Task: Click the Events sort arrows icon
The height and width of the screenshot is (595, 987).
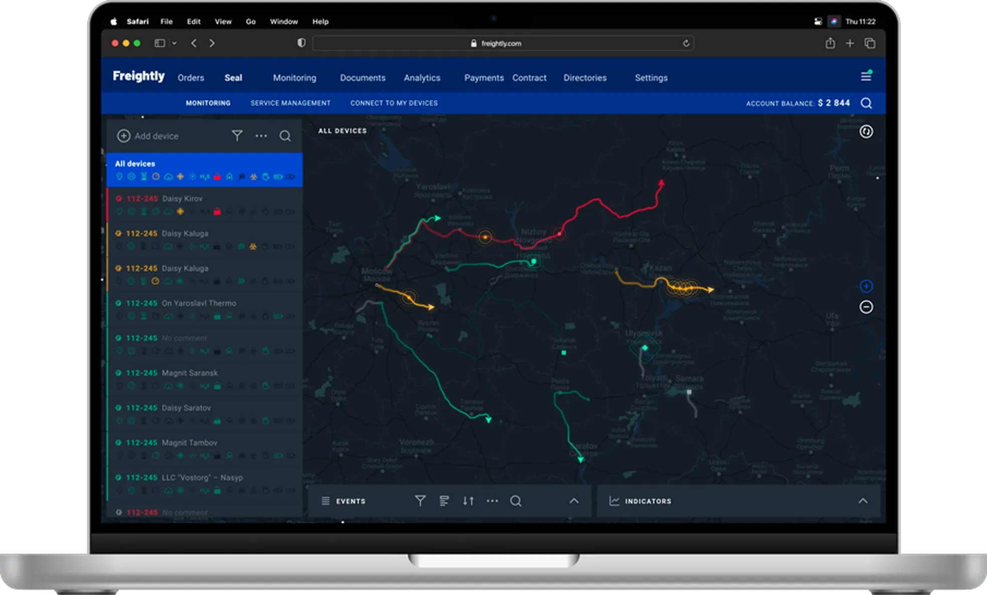Action: pos(468,501)
